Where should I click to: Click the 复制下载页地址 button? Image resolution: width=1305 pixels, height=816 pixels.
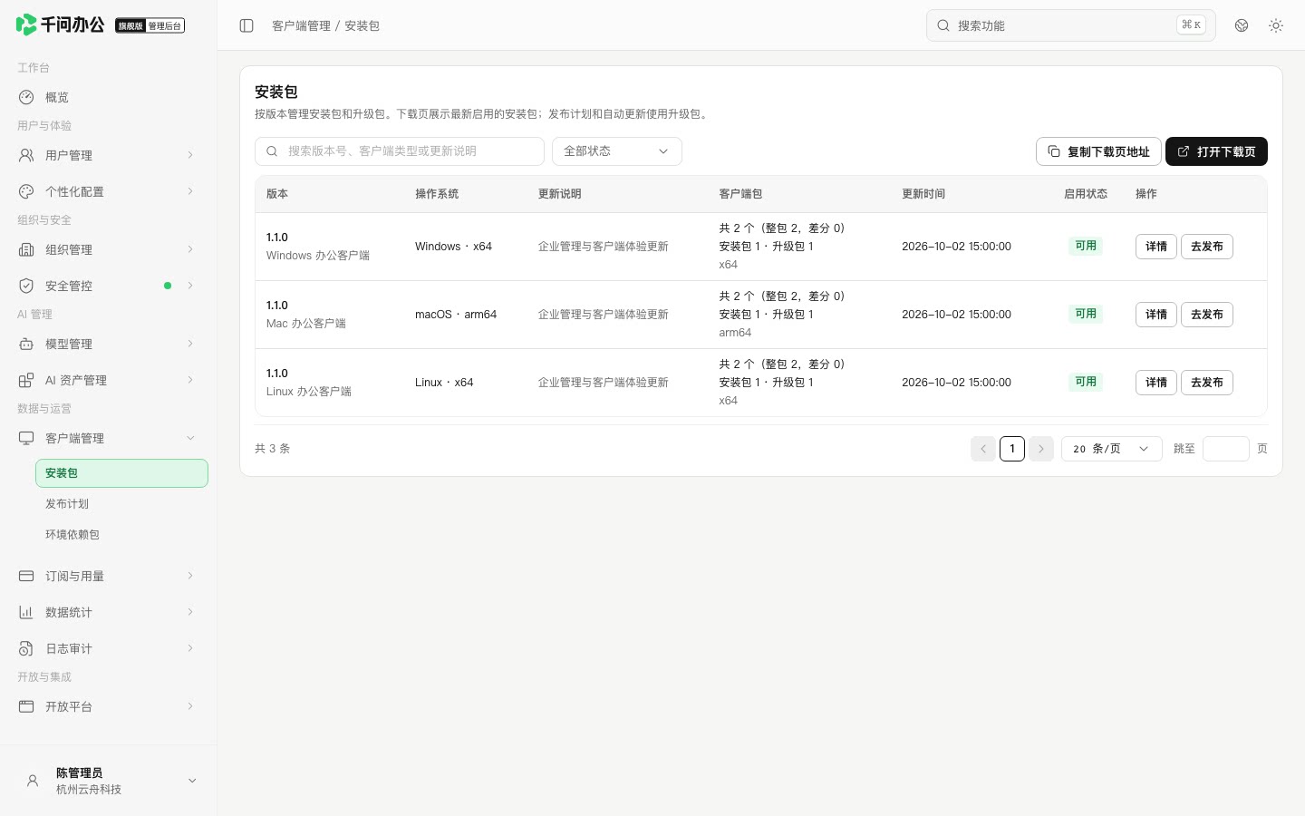(1098, 151)
